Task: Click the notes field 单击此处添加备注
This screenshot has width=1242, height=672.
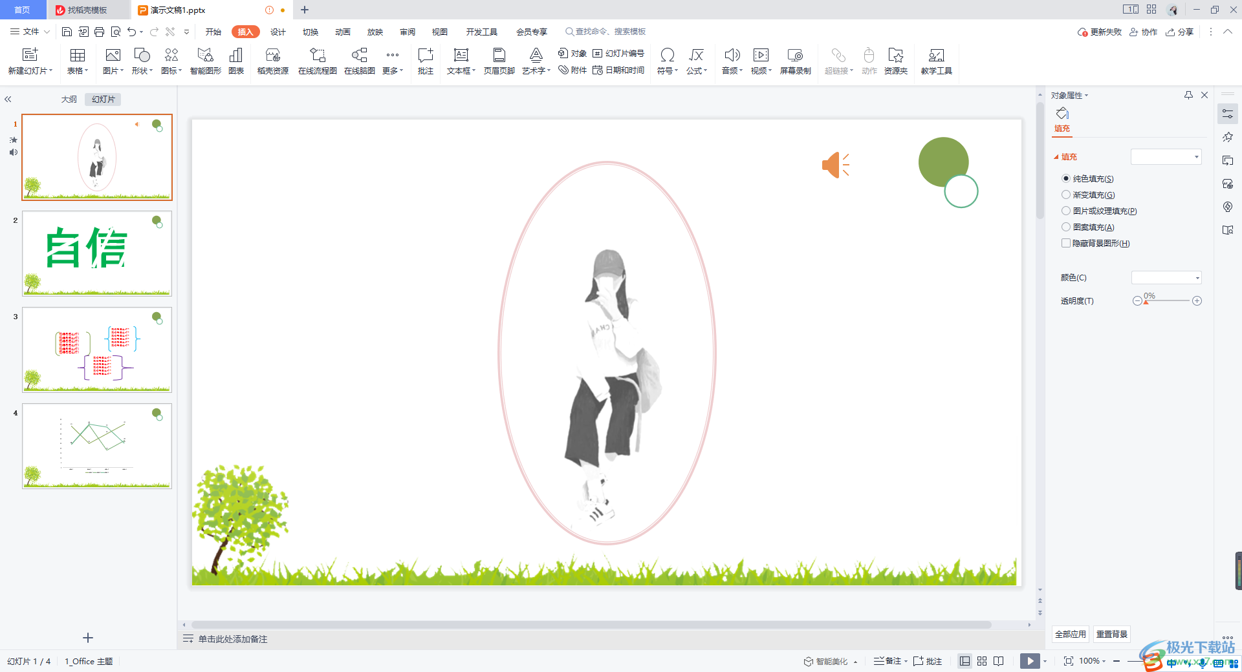Action: 233,639
